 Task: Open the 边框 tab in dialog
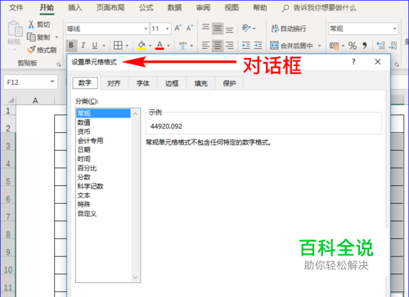coord(172,83)
